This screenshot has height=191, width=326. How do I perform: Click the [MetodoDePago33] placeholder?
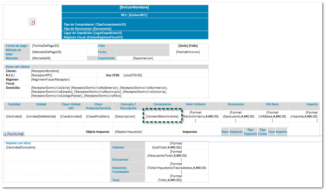(47, 52)
